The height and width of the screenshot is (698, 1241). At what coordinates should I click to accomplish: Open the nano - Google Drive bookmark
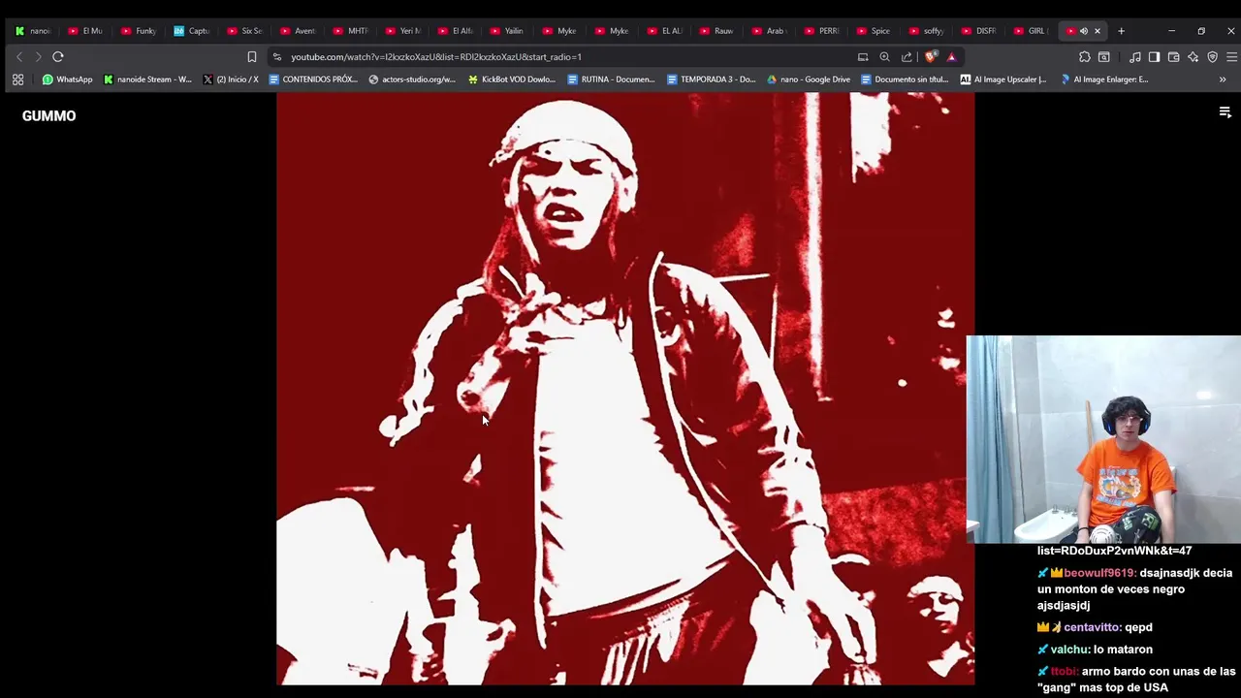pyautogui.click(x=809, y=79)
